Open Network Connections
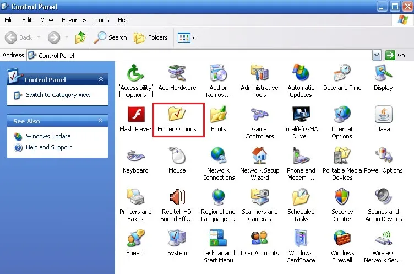414x274 pixels. click(218, 164)
